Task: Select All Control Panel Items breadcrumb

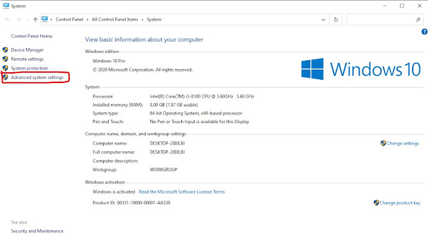Action: coord(115,19)
